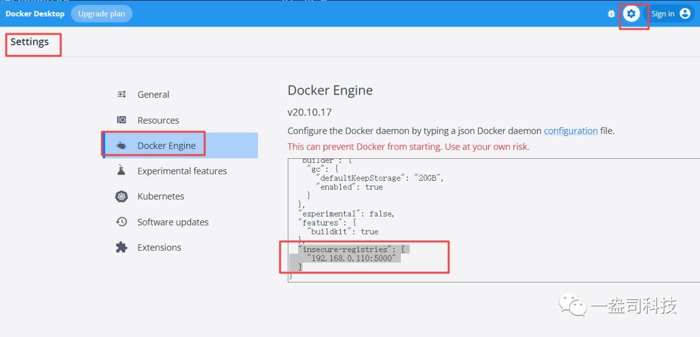Click the Extensions puzzle piece icon
This screenshot has height=337, width=700.
click(121, 248)
